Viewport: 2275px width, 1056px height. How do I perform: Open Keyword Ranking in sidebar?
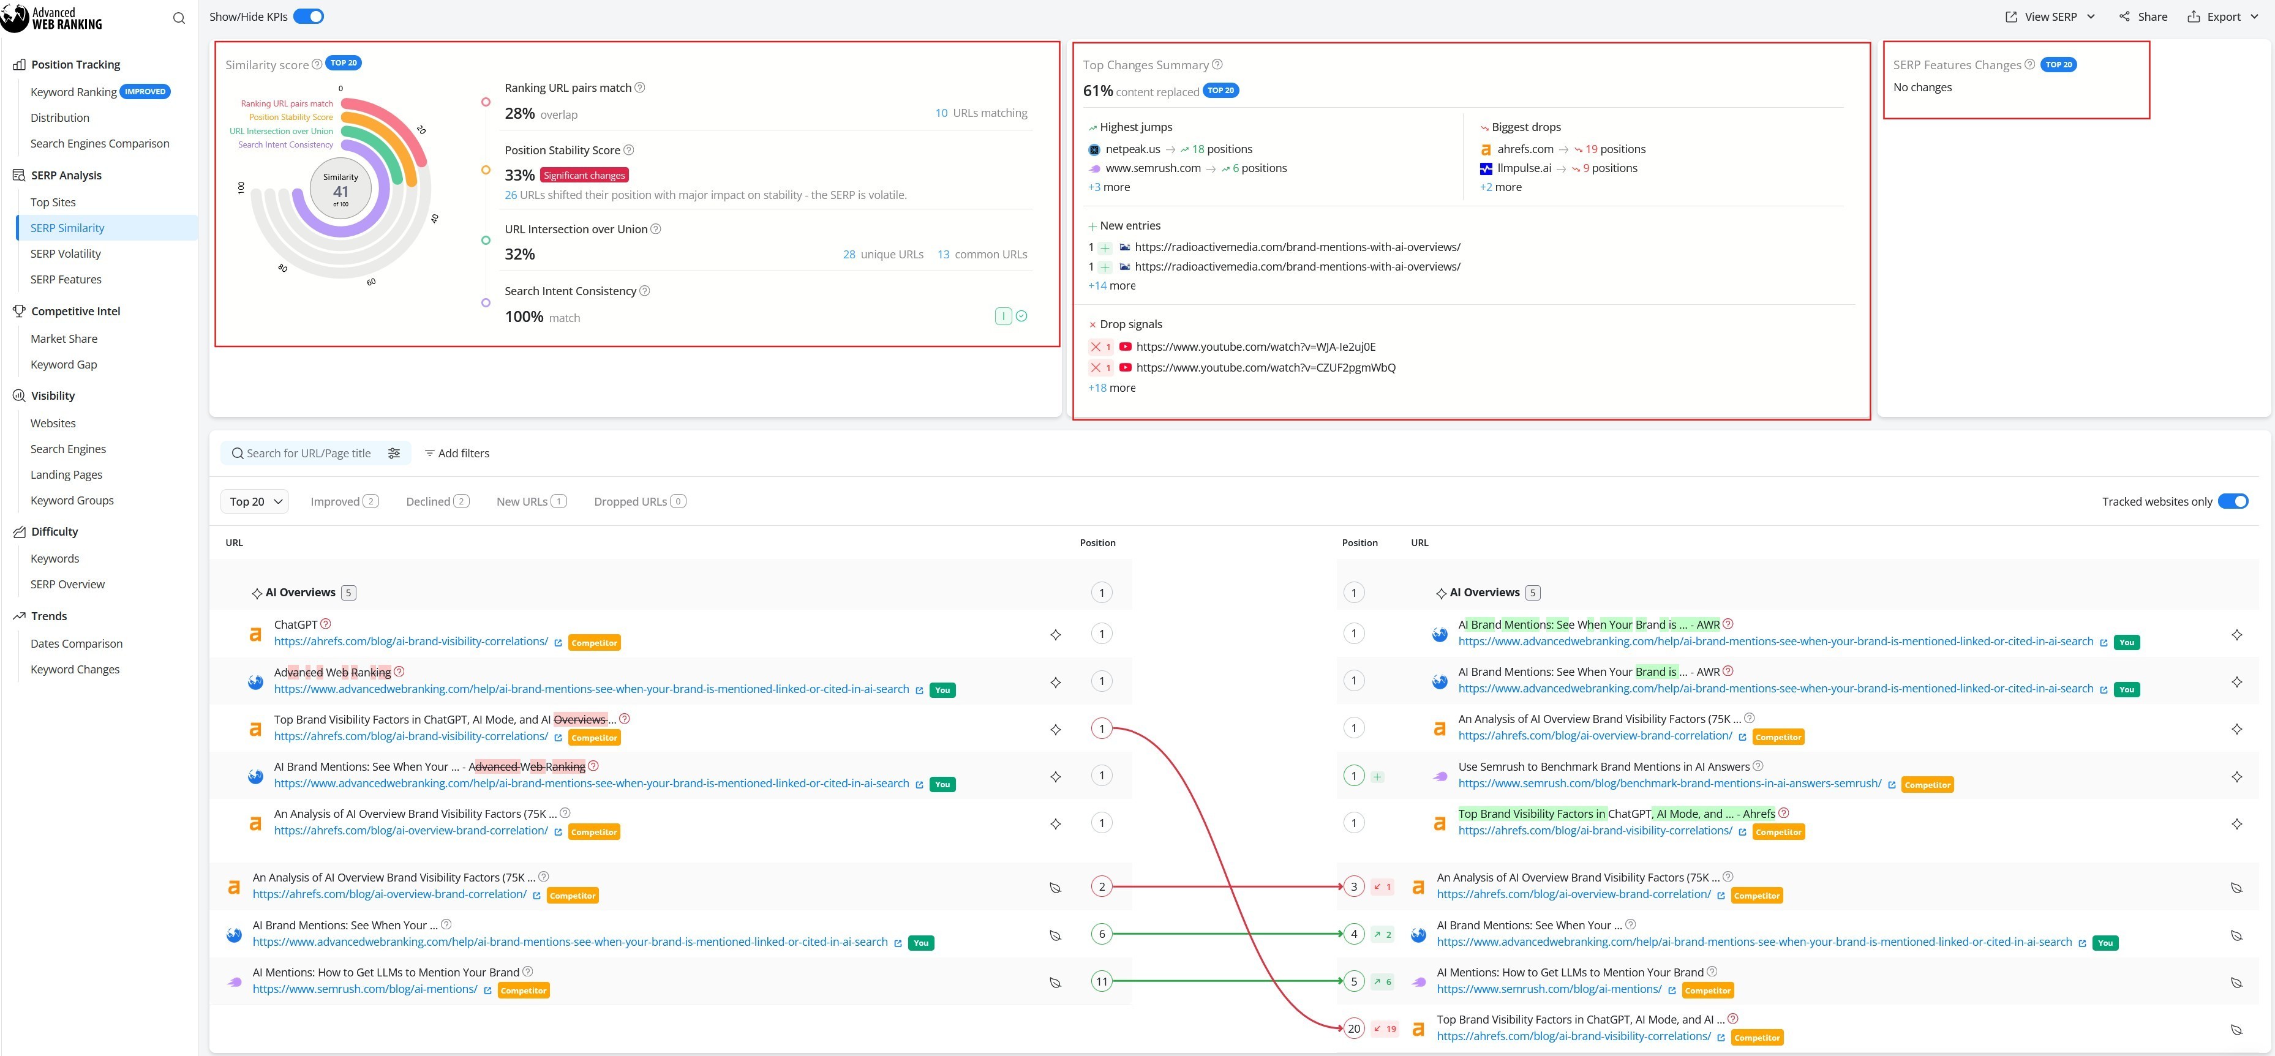[73, 92]
